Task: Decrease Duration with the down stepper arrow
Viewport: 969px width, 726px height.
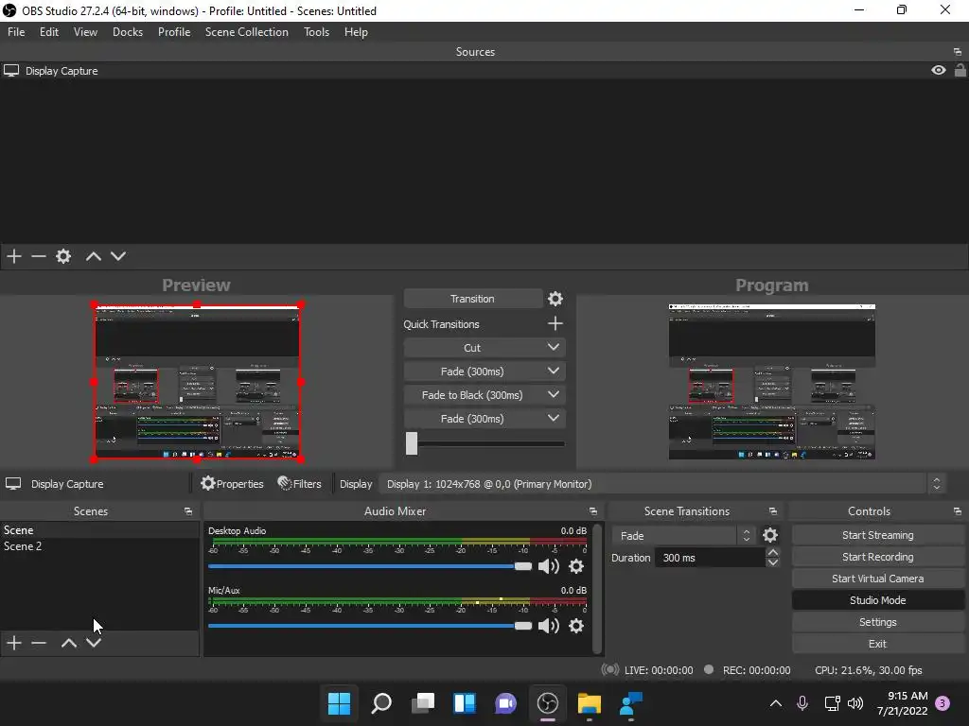Action: point(772,563)
